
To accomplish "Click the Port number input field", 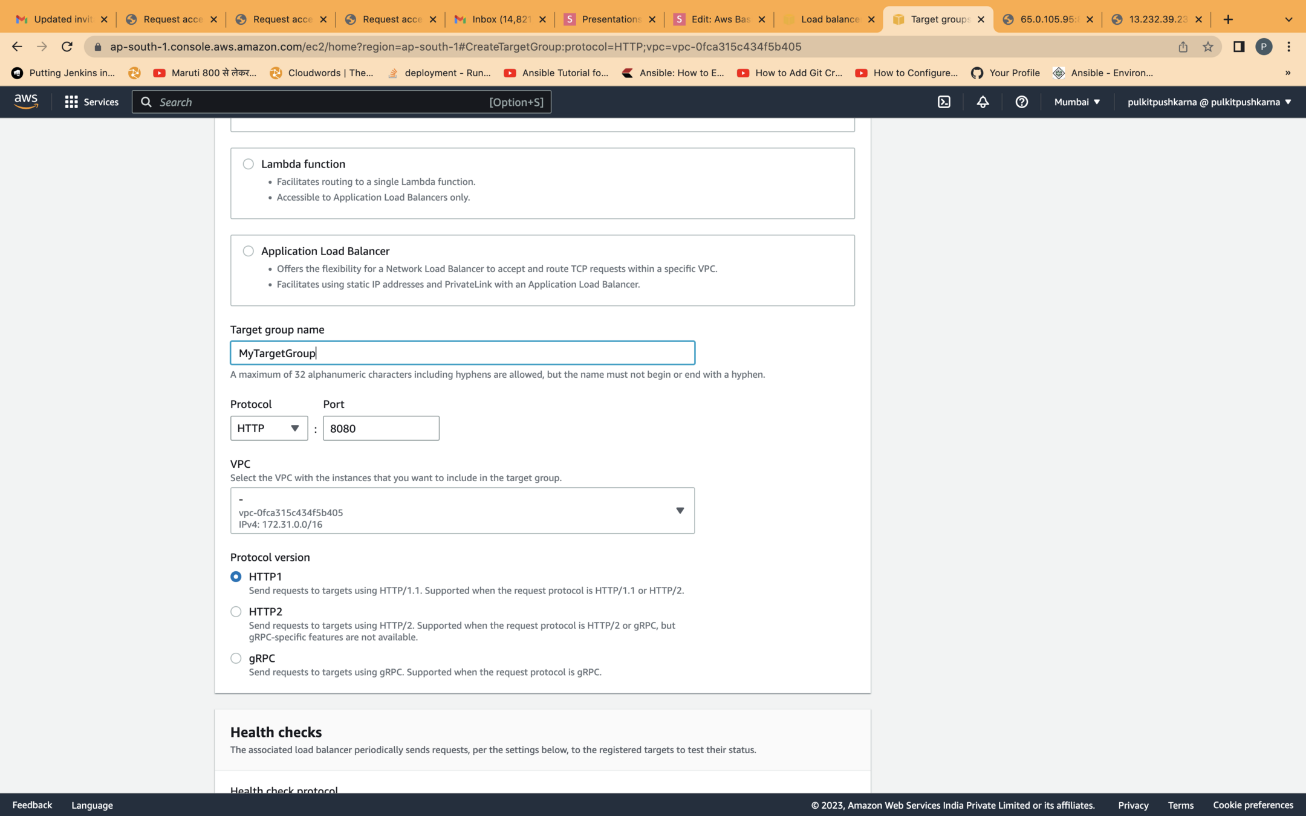I will click(x=380, y=428).
